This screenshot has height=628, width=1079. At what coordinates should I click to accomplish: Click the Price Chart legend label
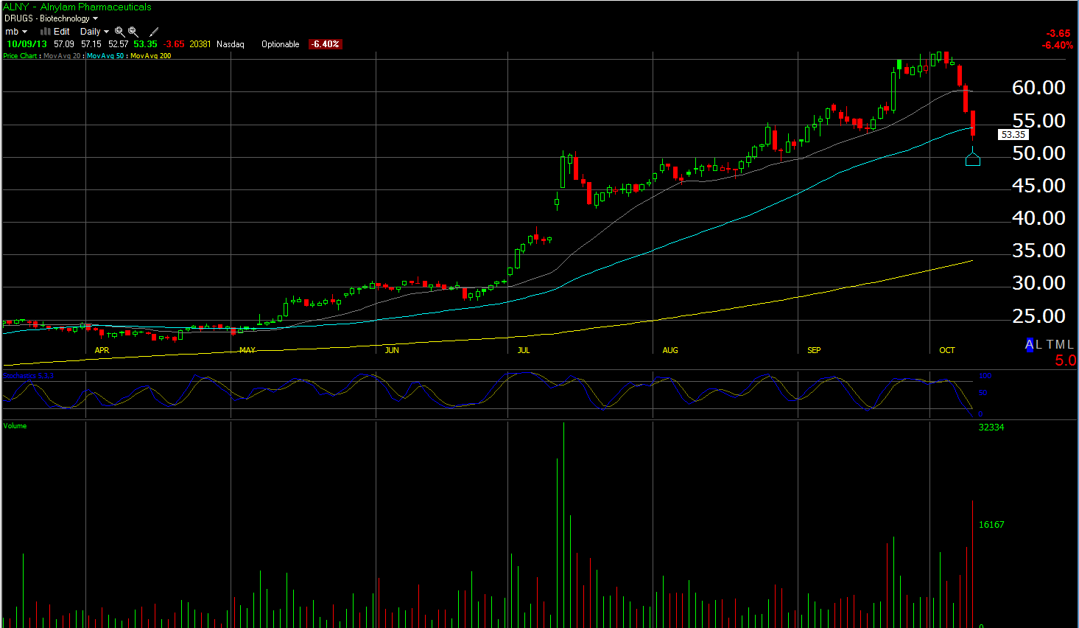[x=20, y=56]
